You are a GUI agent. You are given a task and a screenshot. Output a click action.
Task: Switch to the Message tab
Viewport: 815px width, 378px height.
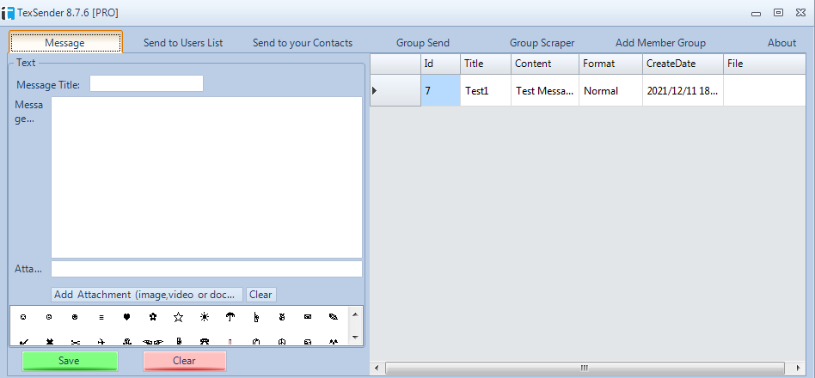[65, 42]
